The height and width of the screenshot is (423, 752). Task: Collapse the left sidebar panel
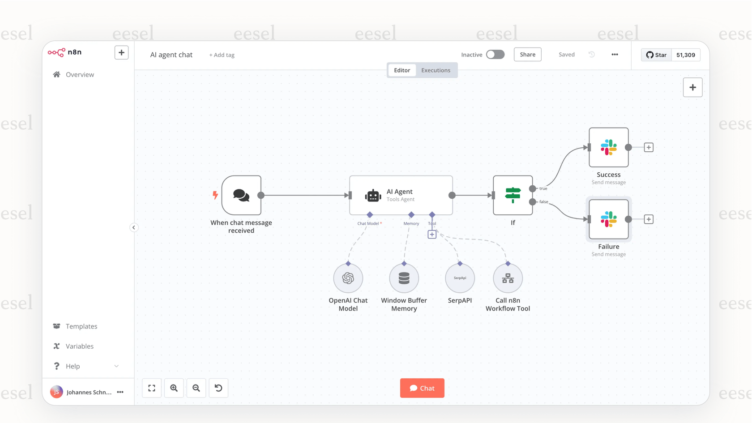point(134,227)
